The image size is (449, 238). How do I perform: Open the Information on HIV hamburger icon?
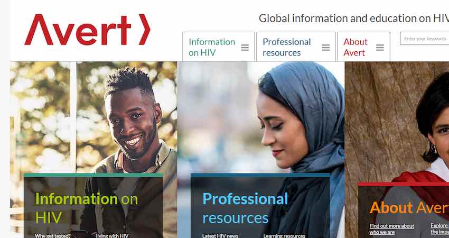245,47
